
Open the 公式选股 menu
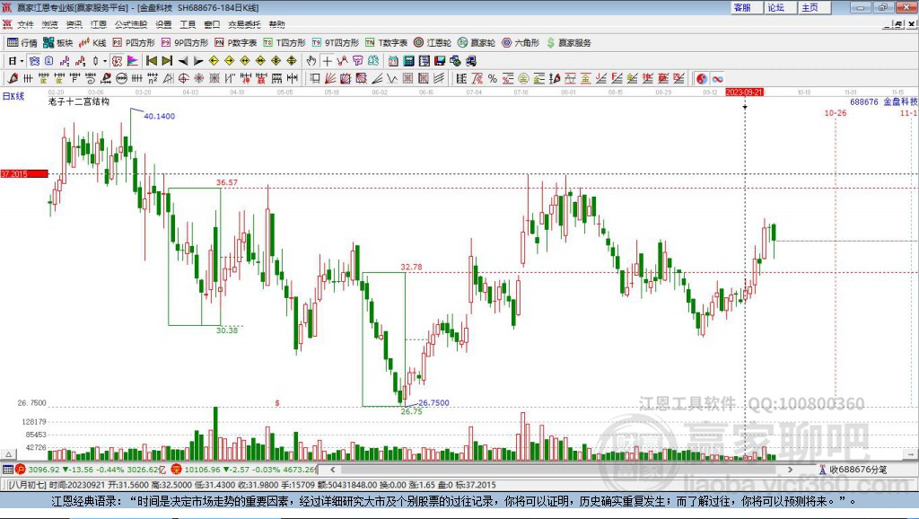click(x=131, y=24)
